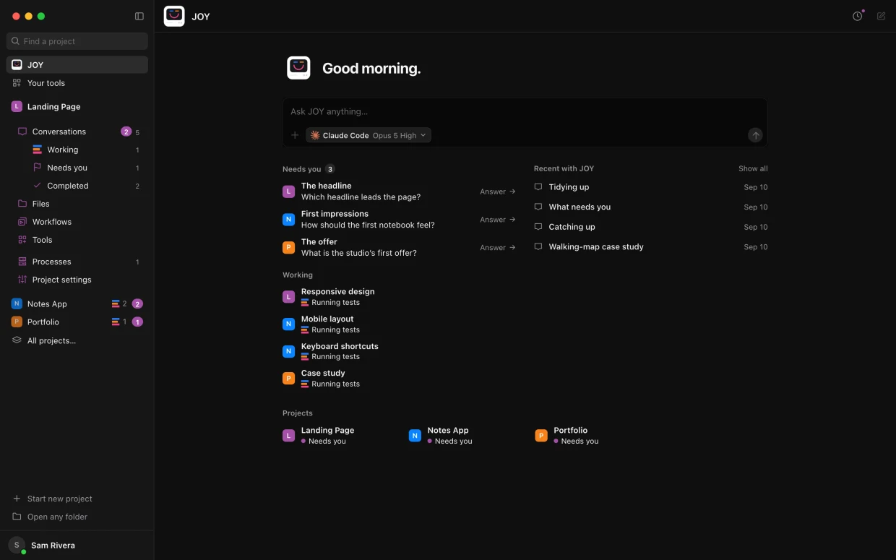Open the Files folder item
The width and height of the screenshot is (896, 560).
77,204
